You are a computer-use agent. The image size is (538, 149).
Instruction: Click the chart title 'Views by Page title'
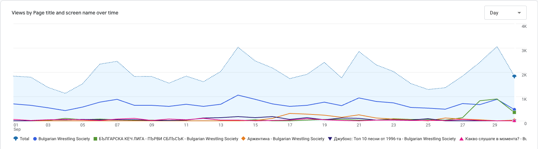pyautogui.click(x=65, y=13)
